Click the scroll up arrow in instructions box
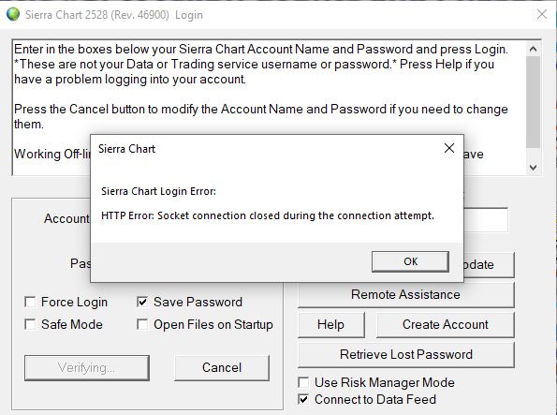 click(x=533, y=49)
